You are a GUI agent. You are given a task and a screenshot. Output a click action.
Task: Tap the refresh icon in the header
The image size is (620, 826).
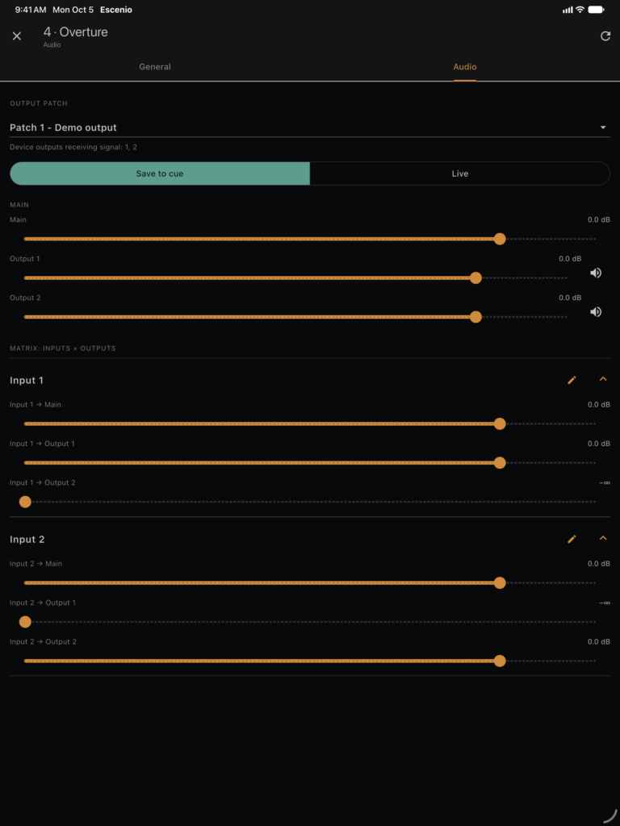pos(605,35)
